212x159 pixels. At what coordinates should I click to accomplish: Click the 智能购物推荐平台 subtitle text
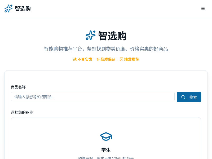[x=106, y=49]
